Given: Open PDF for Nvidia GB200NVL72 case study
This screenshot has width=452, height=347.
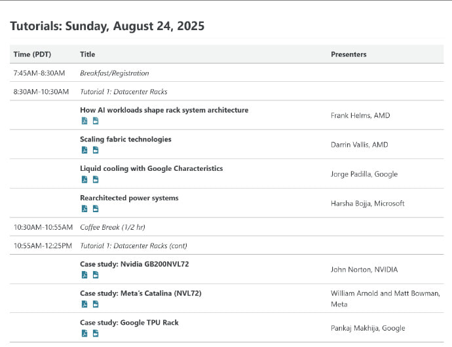Looking at the screenshot, I should [84, 275].
